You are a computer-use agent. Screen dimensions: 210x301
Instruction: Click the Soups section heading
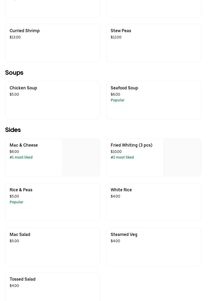(x=14, y=73)
